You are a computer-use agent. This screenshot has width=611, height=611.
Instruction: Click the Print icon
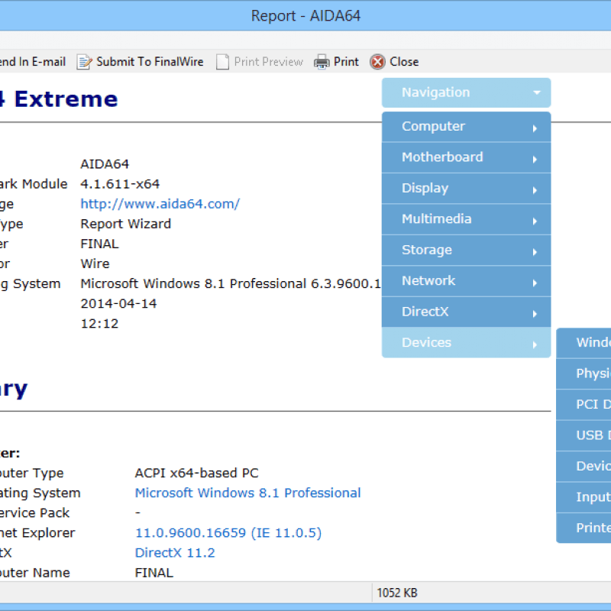pos(321,62)
